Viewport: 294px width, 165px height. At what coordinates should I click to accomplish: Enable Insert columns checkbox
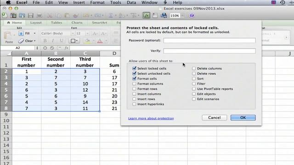click(x=134, y=93)
